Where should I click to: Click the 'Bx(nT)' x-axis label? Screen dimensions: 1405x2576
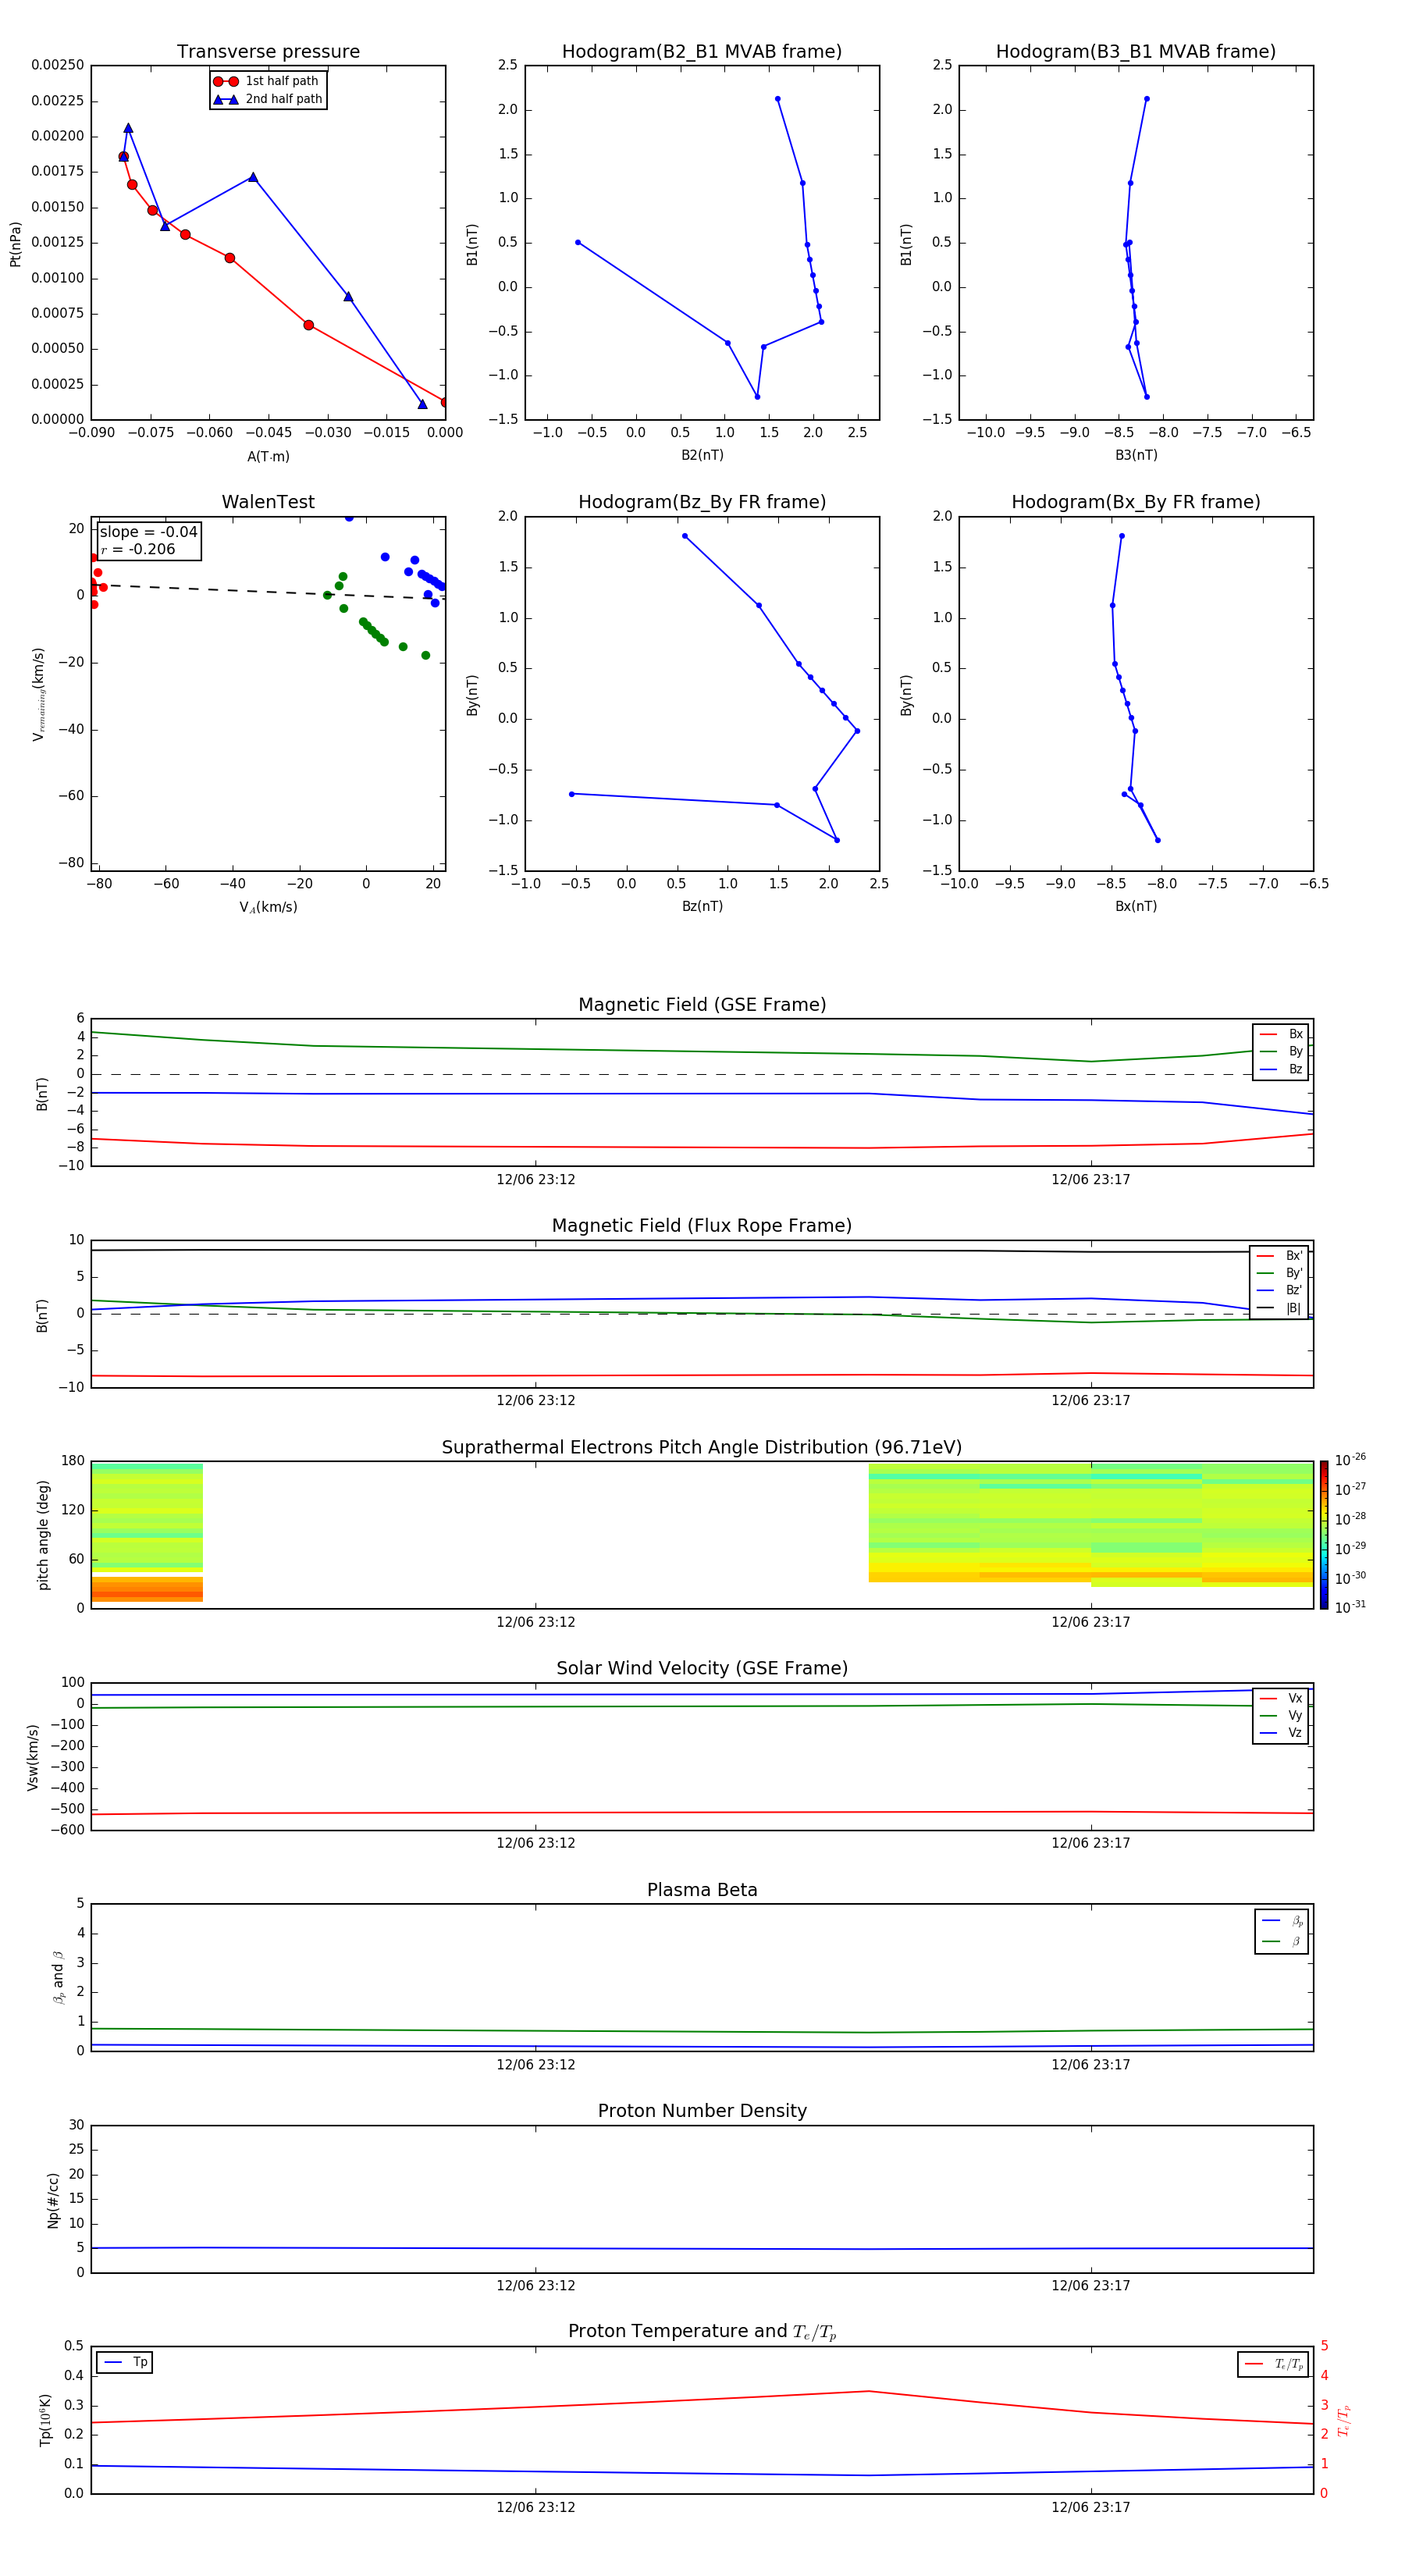[x=1136, y=906]
